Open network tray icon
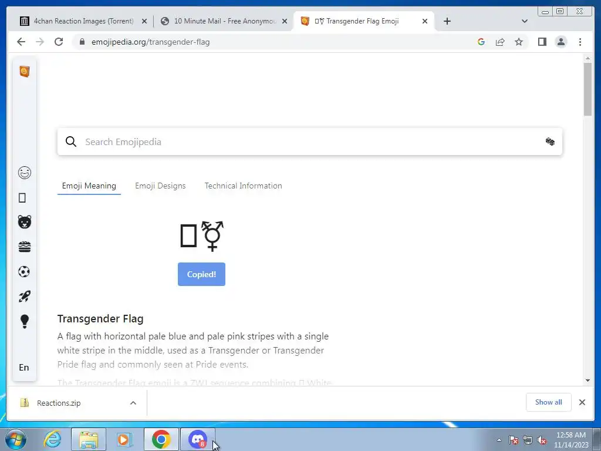 (528, 440)
